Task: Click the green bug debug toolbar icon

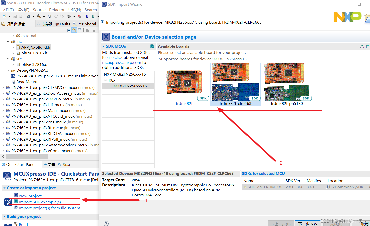Action: (x=93, y=16)
